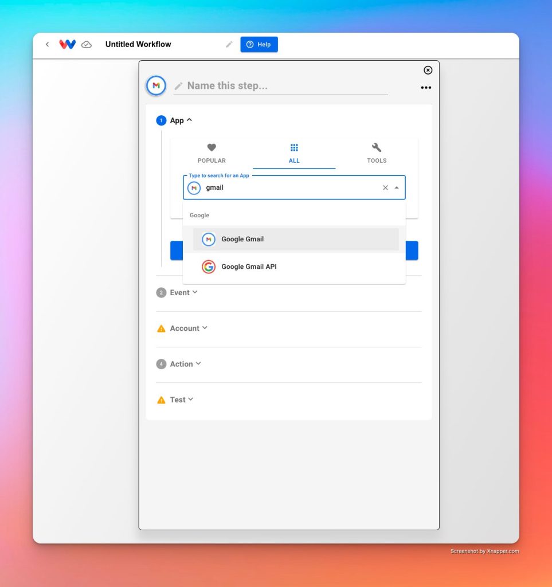Expand the Test section
The width and height of the screenshot is (552, 587).
(182, 400)
